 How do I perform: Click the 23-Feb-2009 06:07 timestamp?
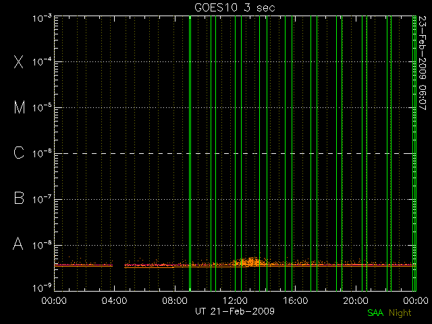pos(422,63)
